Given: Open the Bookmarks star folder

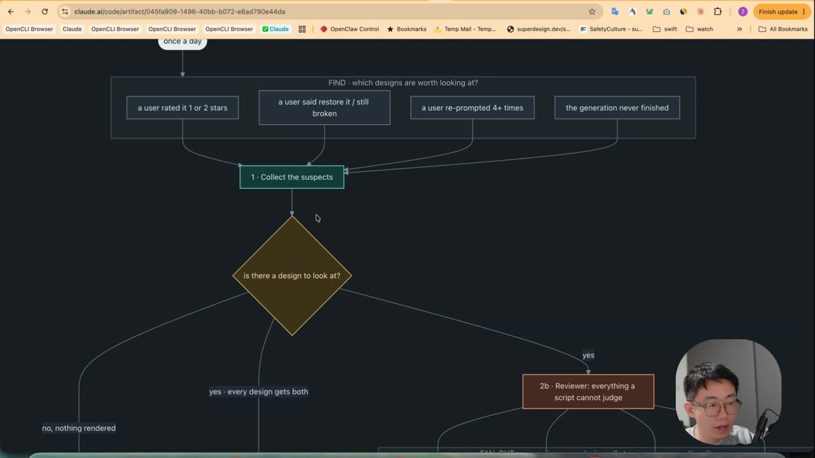Looking at the screenshot, I should [x=407, y=29].
